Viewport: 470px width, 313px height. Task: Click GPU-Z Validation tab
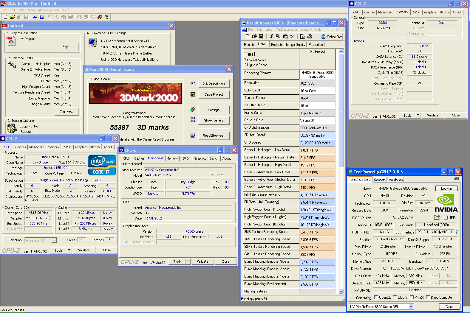pos(395,180)
